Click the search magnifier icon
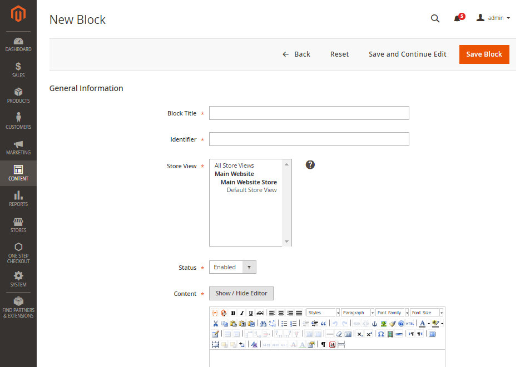The width and height of the screenshot is (525, 367). tap(435, 18)
